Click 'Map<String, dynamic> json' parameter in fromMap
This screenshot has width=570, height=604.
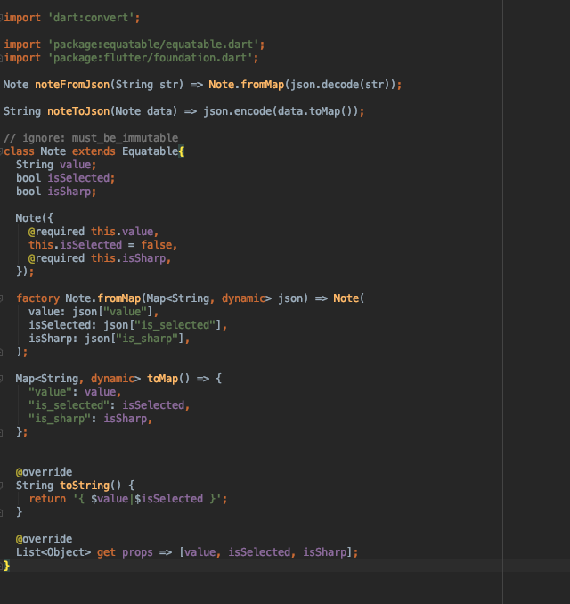click(x=225, y=298)
